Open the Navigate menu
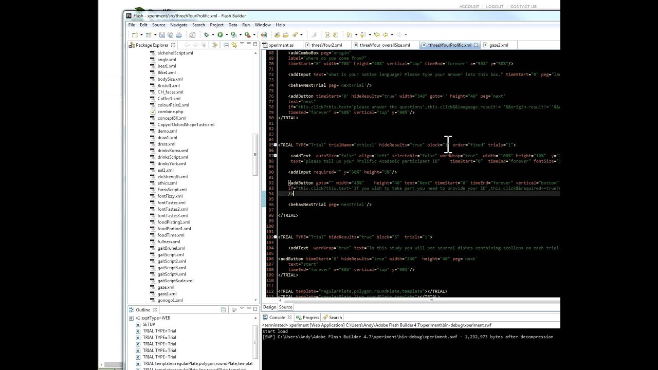 (179, 25)
